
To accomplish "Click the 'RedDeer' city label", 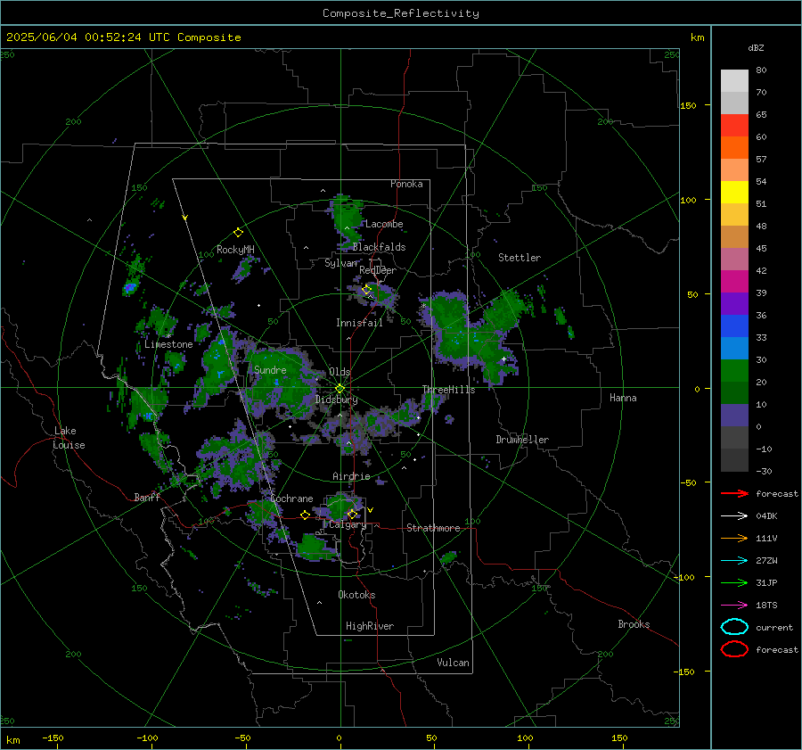I will (x=378, y=270).
